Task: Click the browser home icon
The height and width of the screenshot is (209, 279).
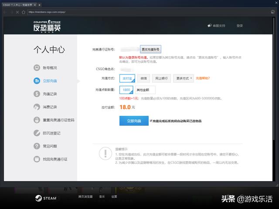Action: 23,12
